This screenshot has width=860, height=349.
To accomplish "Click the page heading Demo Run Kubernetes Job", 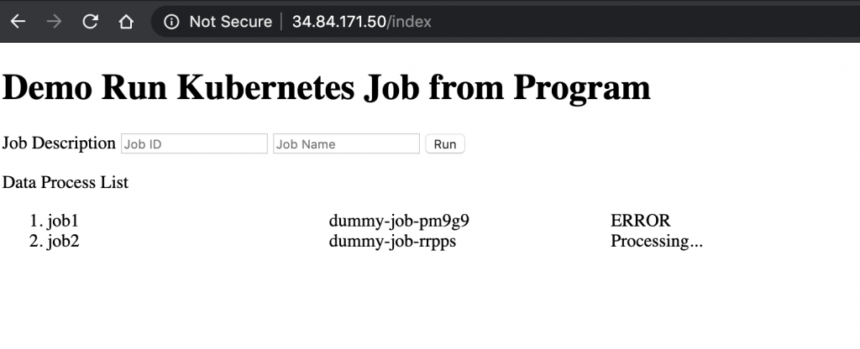I will 327,87.
